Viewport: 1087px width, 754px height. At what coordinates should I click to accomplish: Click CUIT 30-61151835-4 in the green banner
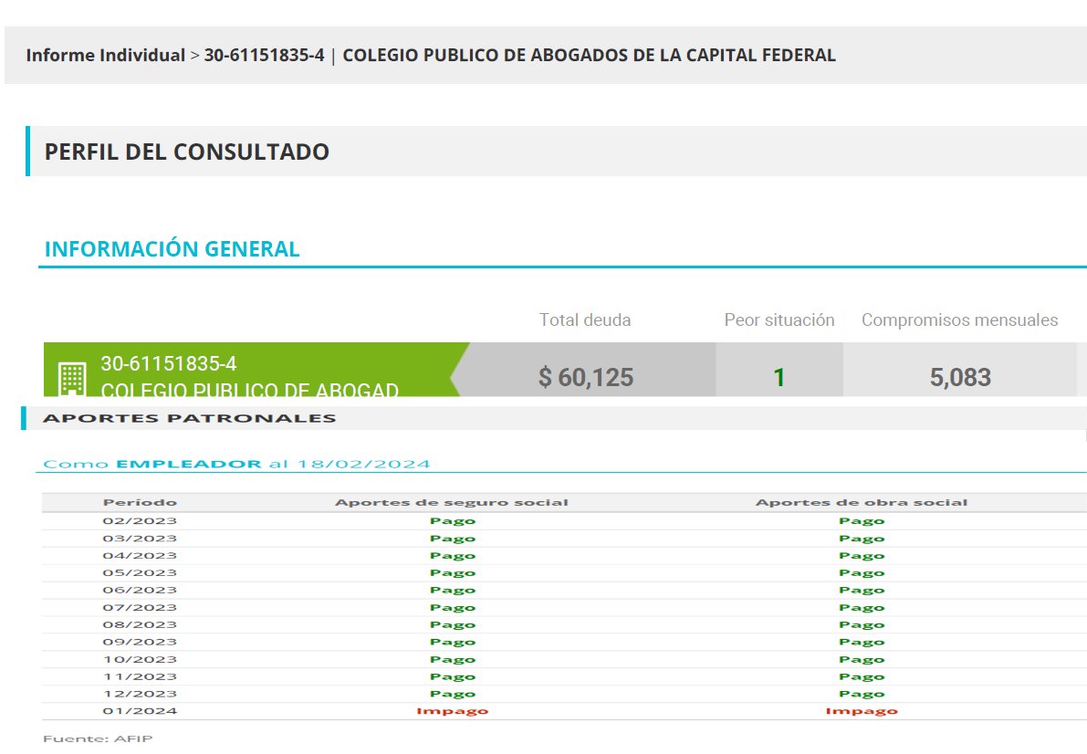point(169,363)
